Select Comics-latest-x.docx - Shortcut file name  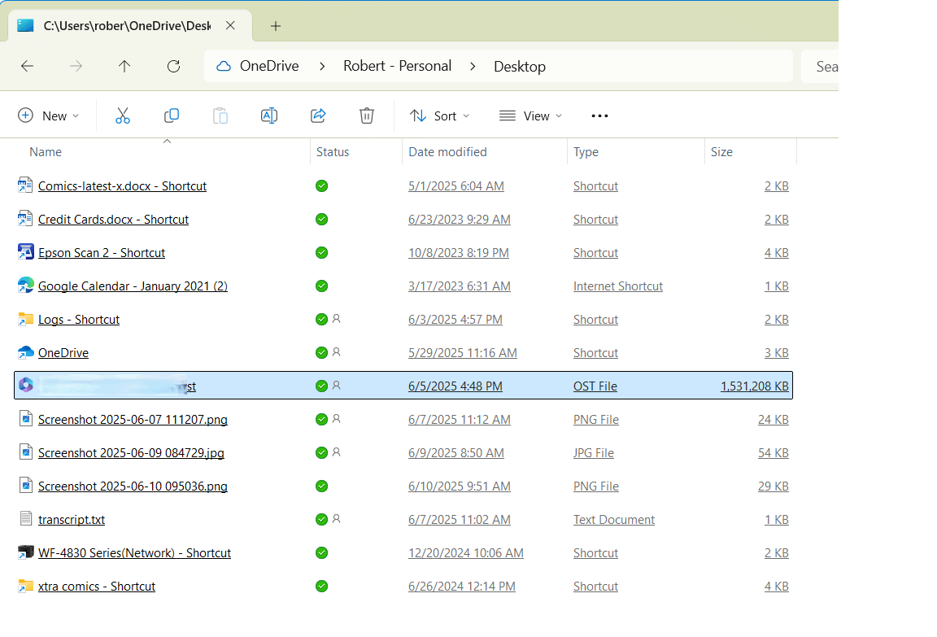point(123,185)
